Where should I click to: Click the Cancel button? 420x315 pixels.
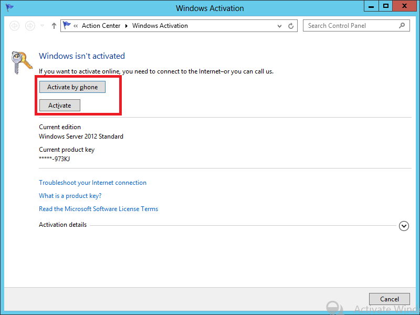click(x=390, y=299)
